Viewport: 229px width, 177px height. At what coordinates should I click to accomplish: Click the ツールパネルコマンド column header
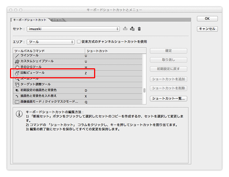point(49,51)
